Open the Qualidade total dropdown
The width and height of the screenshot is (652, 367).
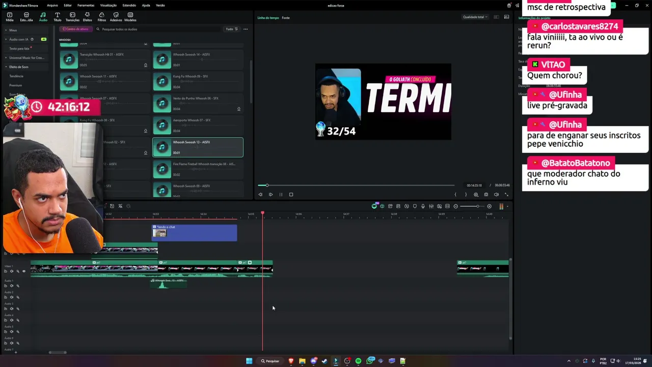point(475,17)
